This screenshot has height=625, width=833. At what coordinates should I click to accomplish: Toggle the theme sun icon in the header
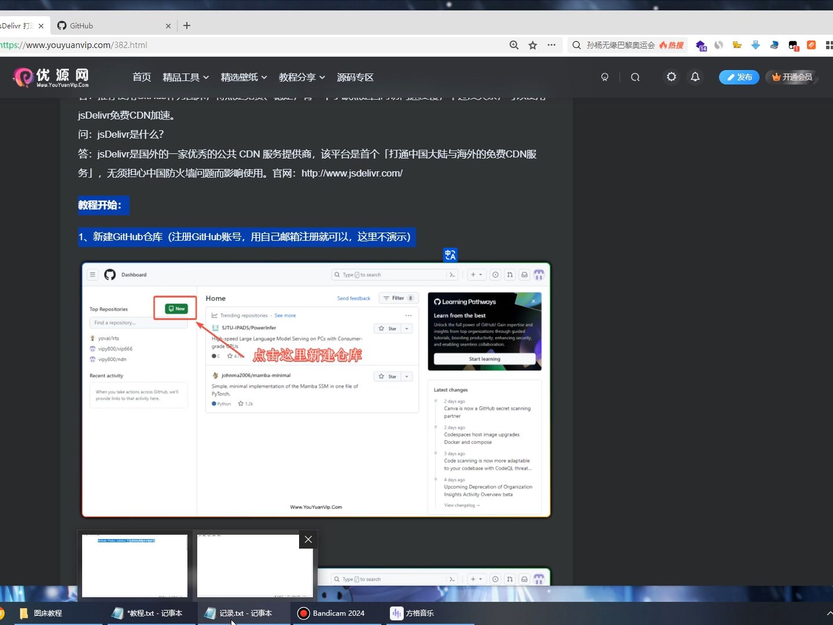click(671, 76)
